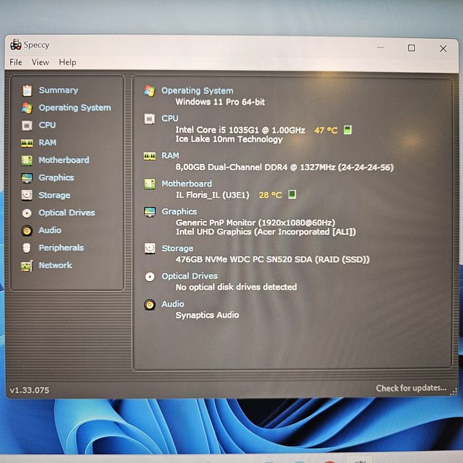Click Intel UHD Graphics text

click(x=266, y=232)
